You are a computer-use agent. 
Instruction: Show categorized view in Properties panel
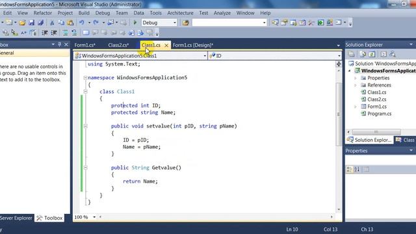click(350, 169)
